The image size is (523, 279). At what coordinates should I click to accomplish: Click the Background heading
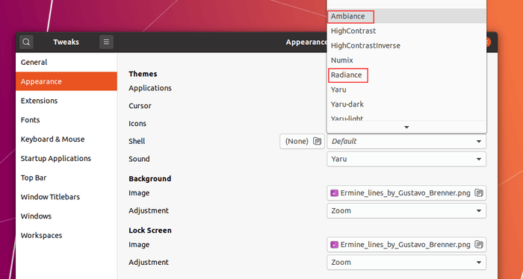tap(149, 179)
